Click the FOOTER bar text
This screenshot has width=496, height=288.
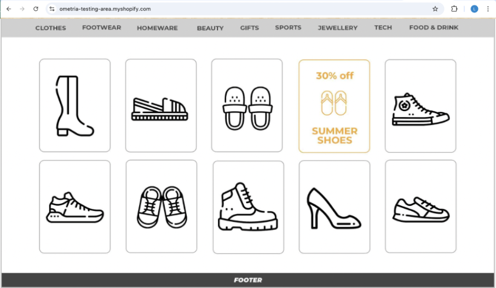248,280
